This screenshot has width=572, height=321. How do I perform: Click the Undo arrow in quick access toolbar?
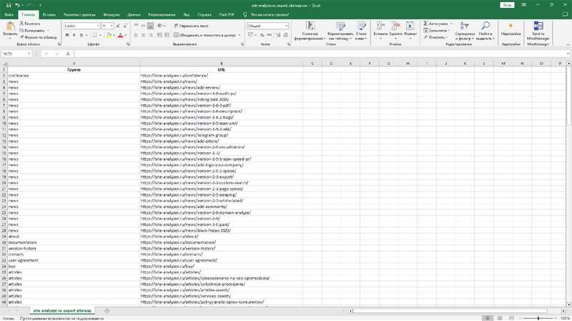17,5
